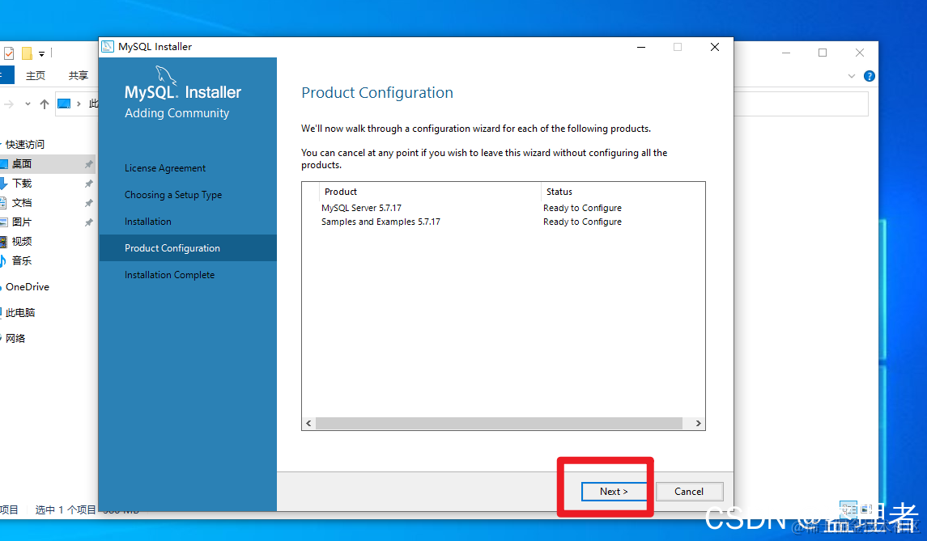Maximize the File Explorer window

click(x=823, y=53)
